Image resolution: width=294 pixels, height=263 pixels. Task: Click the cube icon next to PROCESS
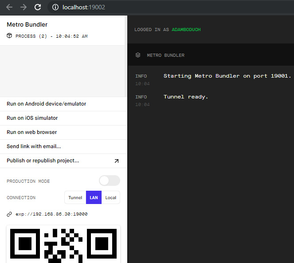(x=9, y=36)
